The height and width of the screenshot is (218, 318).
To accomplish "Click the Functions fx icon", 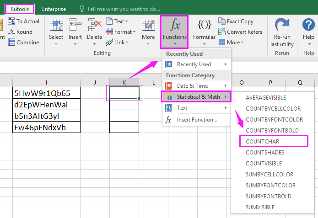I will 175,25.
